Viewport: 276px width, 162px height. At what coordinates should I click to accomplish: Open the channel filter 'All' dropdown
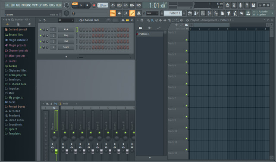coord(66,20)
